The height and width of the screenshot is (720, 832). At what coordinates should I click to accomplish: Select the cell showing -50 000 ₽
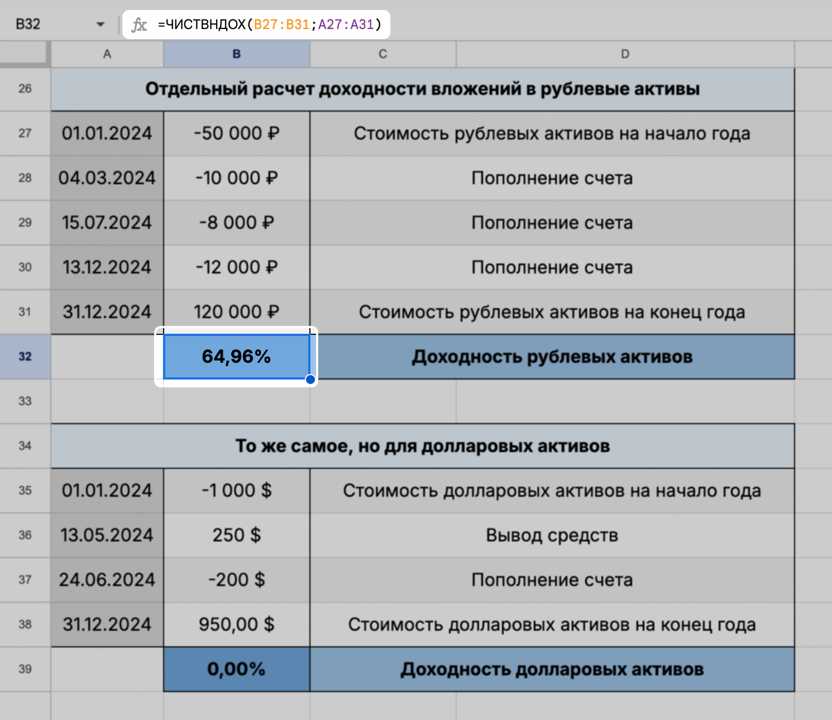click(236, 133)
